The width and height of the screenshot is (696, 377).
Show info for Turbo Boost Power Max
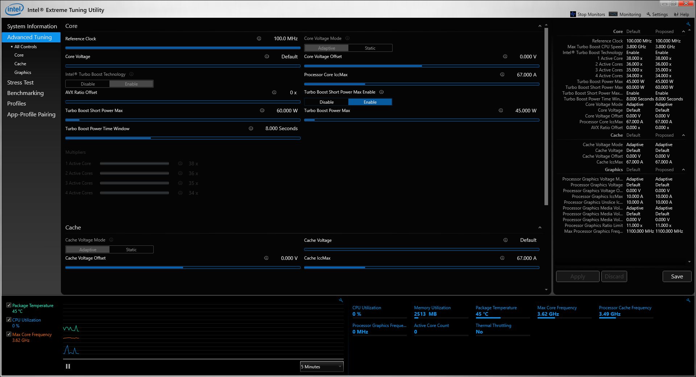501,111
